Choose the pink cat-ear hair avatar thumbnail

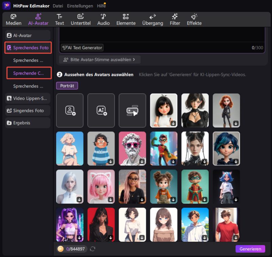[101, 186]
